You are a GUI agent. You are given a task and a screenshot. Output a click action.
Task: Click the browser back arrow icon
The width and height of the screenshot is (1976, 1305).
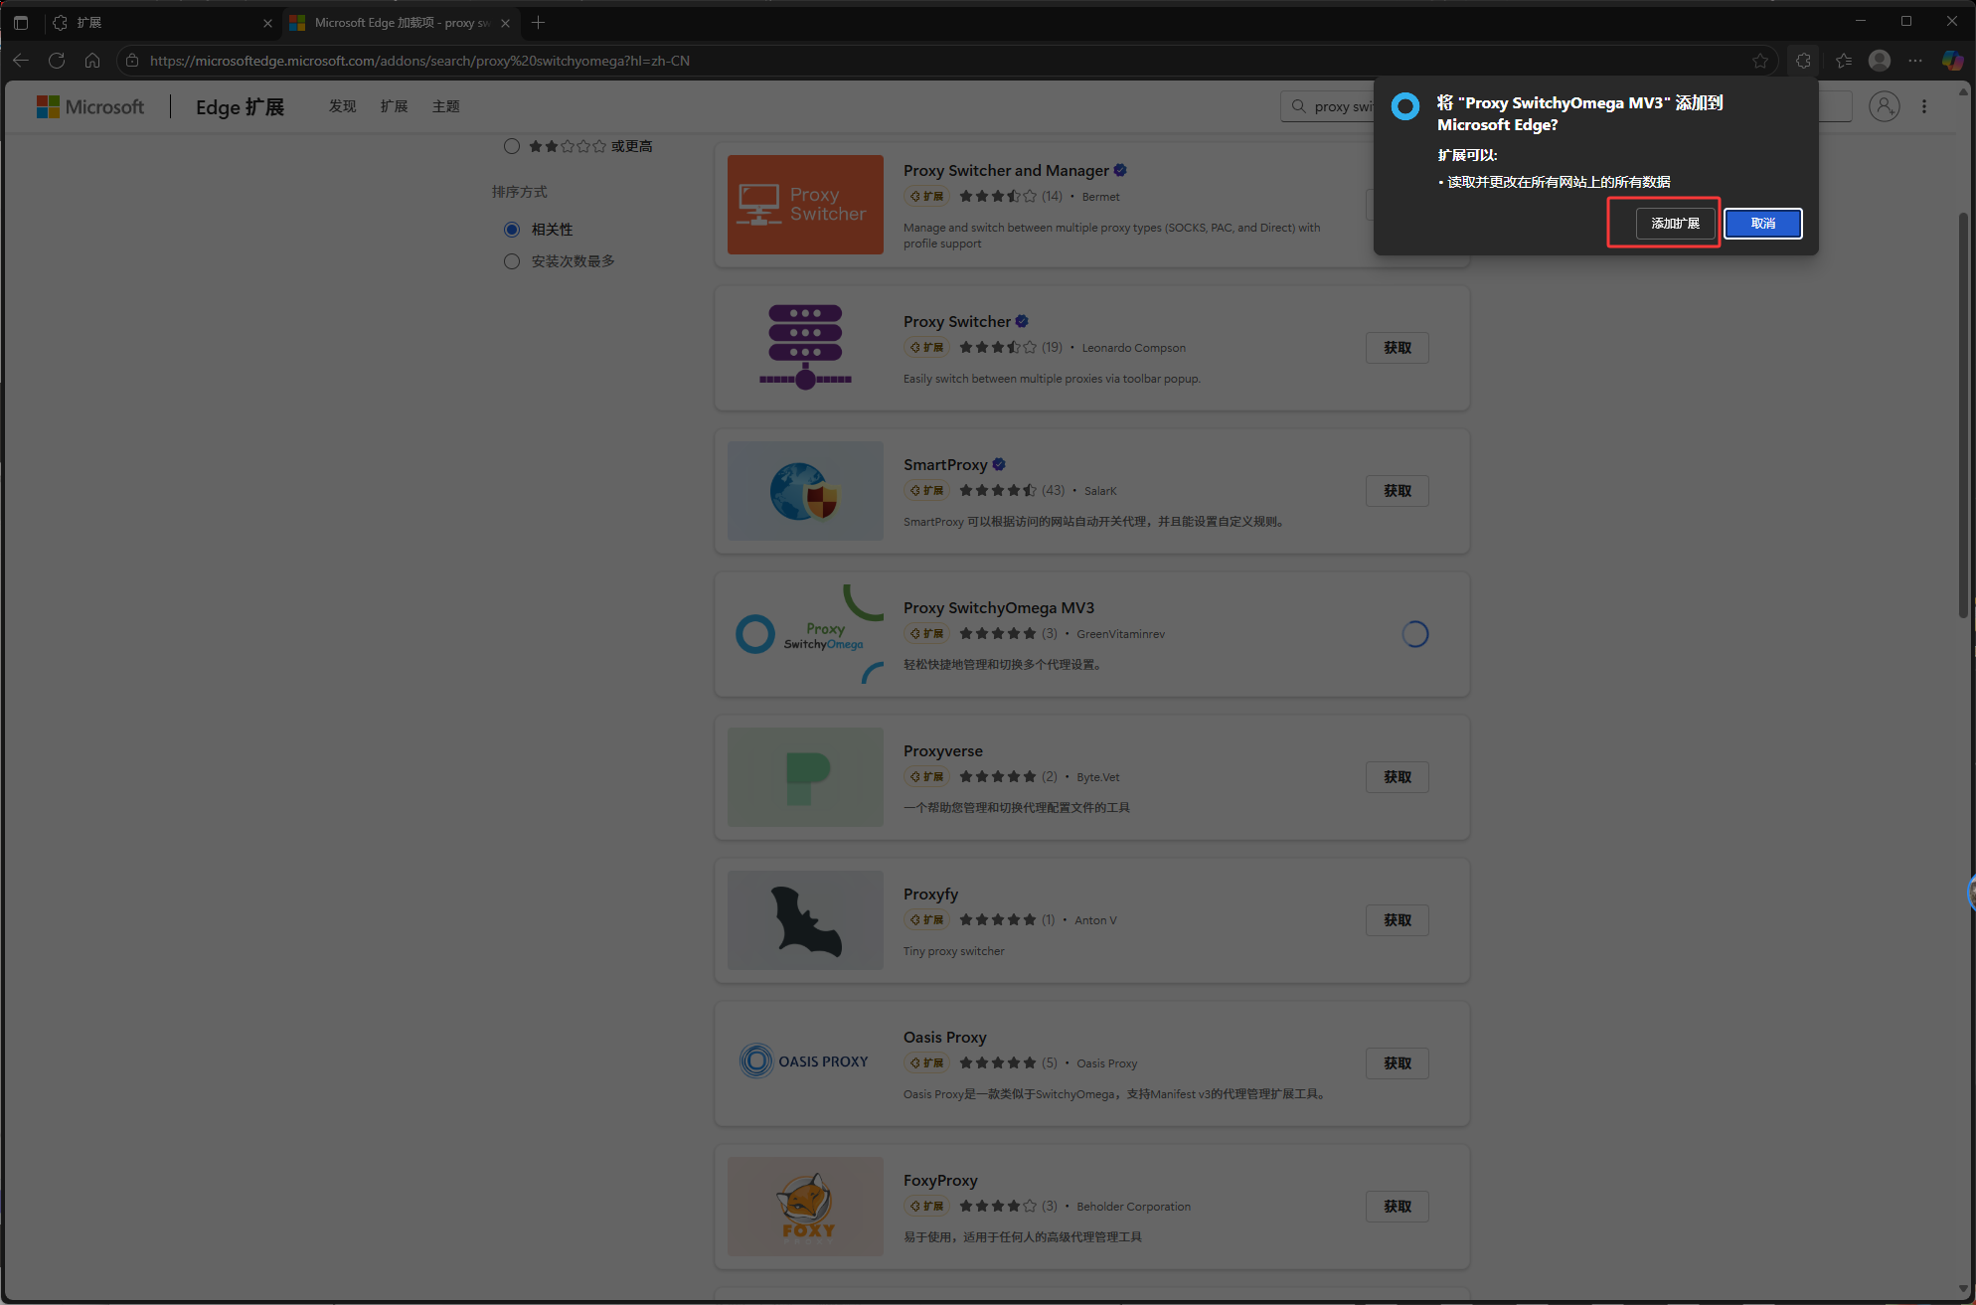[x=21, y=61]
